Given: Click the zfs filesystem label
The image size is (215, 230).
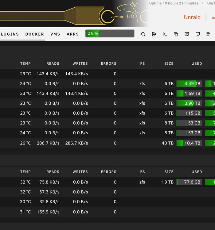Looking at the screenshot, I should coord(142,182).
